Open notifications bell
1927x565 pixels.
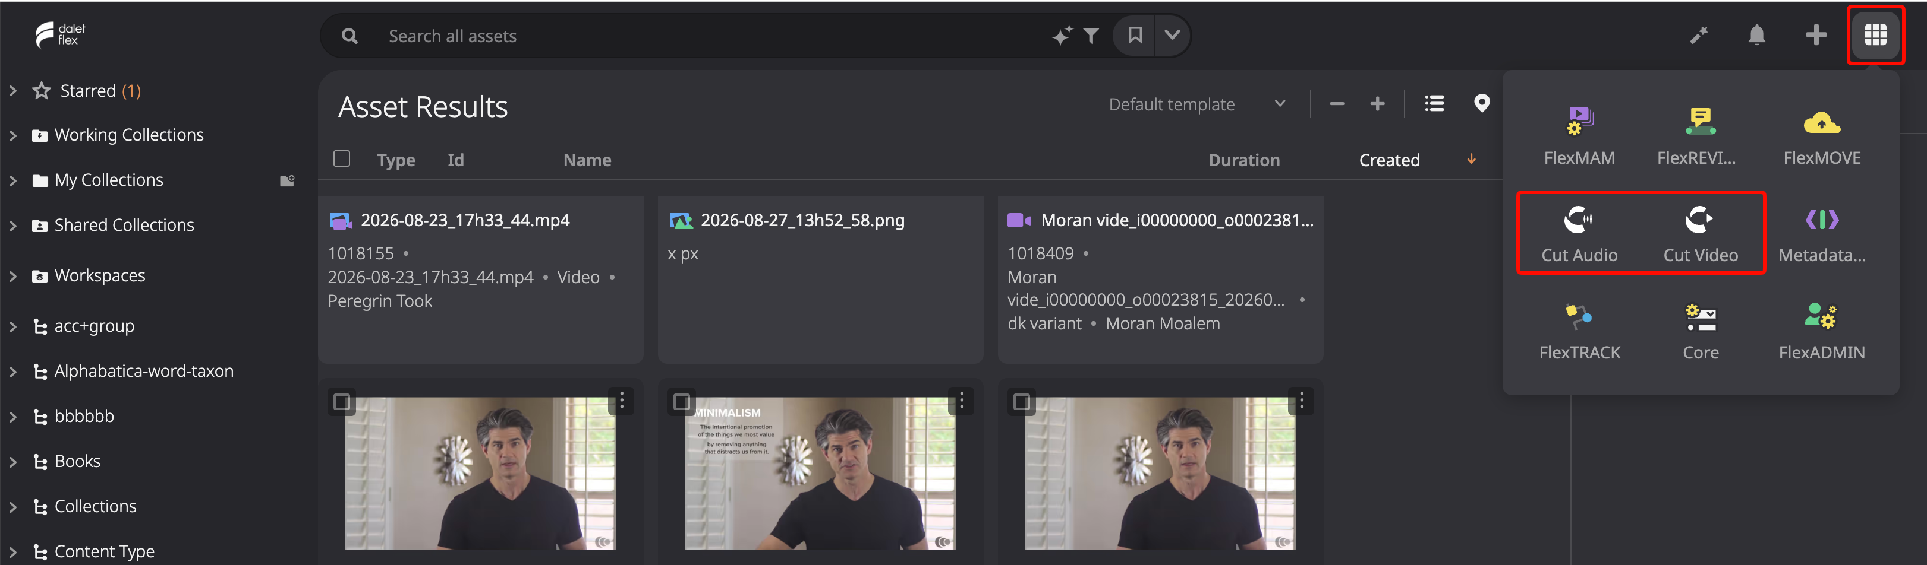[1756, 34]
